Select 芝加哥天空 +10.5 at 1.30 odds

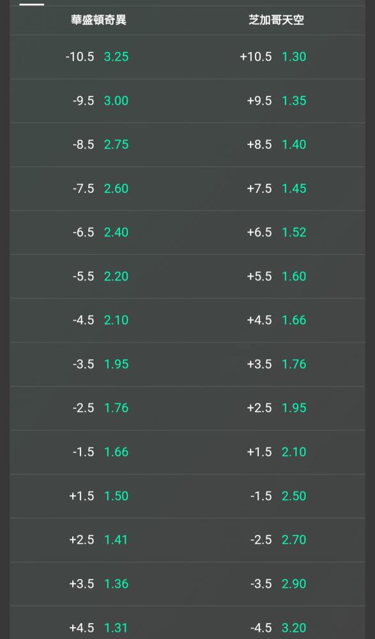(x=277, y=57)
